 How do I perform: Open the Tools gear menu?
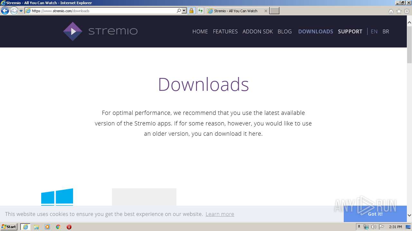coord(407,11)
